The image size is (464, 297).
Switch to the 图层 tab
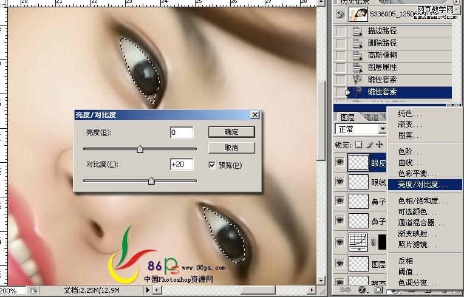coord(348,117)
